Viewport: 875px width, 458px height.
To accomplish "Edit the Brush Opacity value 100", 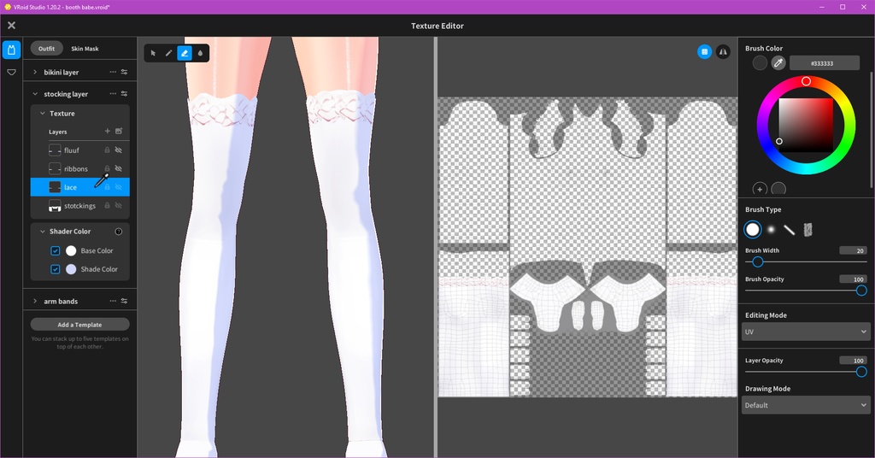I will (x=854, y=279).
